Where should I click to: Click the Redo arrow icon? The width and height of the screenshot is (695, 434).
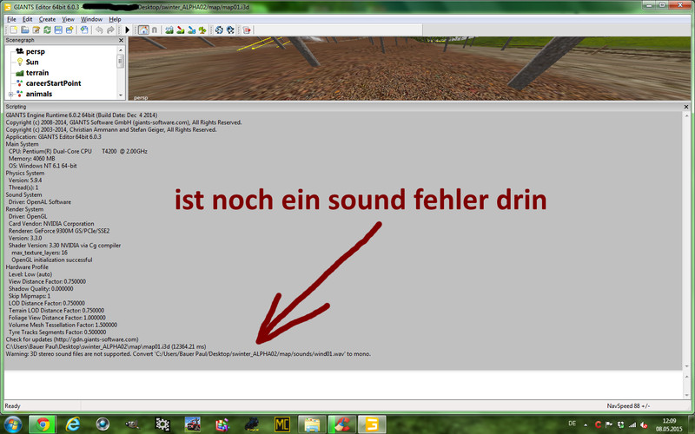tap(110, 30)
